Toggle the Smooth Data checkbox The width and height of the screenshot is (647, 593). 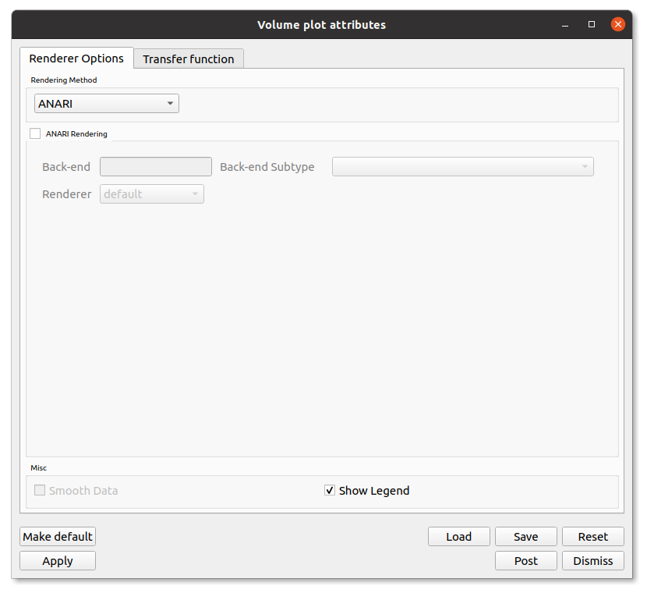pos(40,490)
